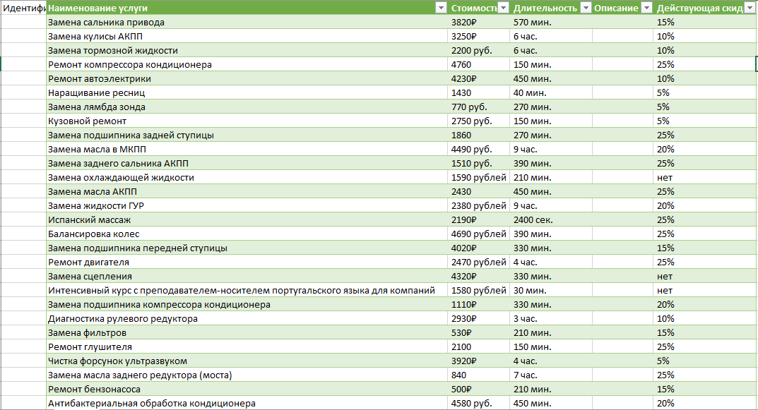Open the filter dropdown for Наименование услуги

click(x=441, y=8)
